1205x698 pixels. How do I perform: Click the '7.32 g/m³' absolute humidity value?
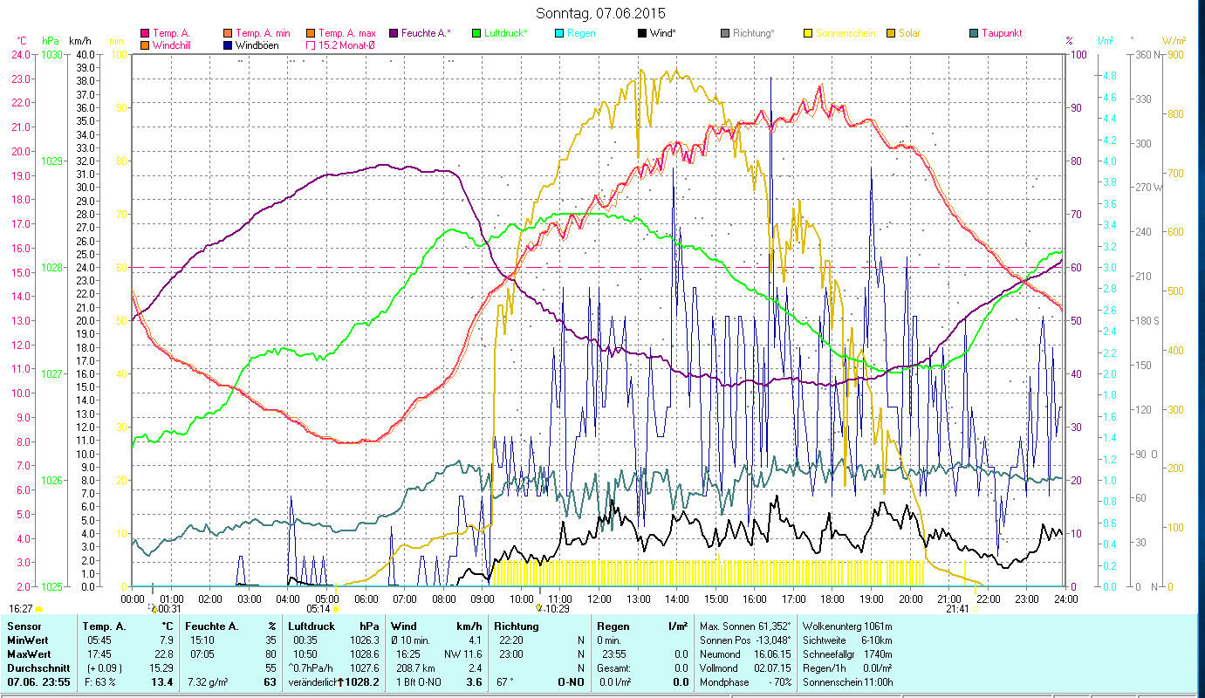[x=209, y=682]
